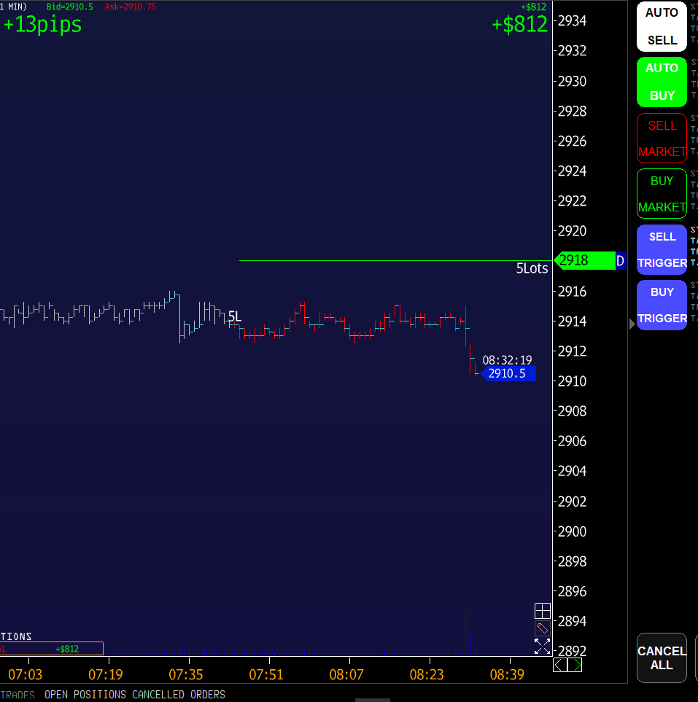Open the CANCELLED ORDERS tab

coord(178,695)
